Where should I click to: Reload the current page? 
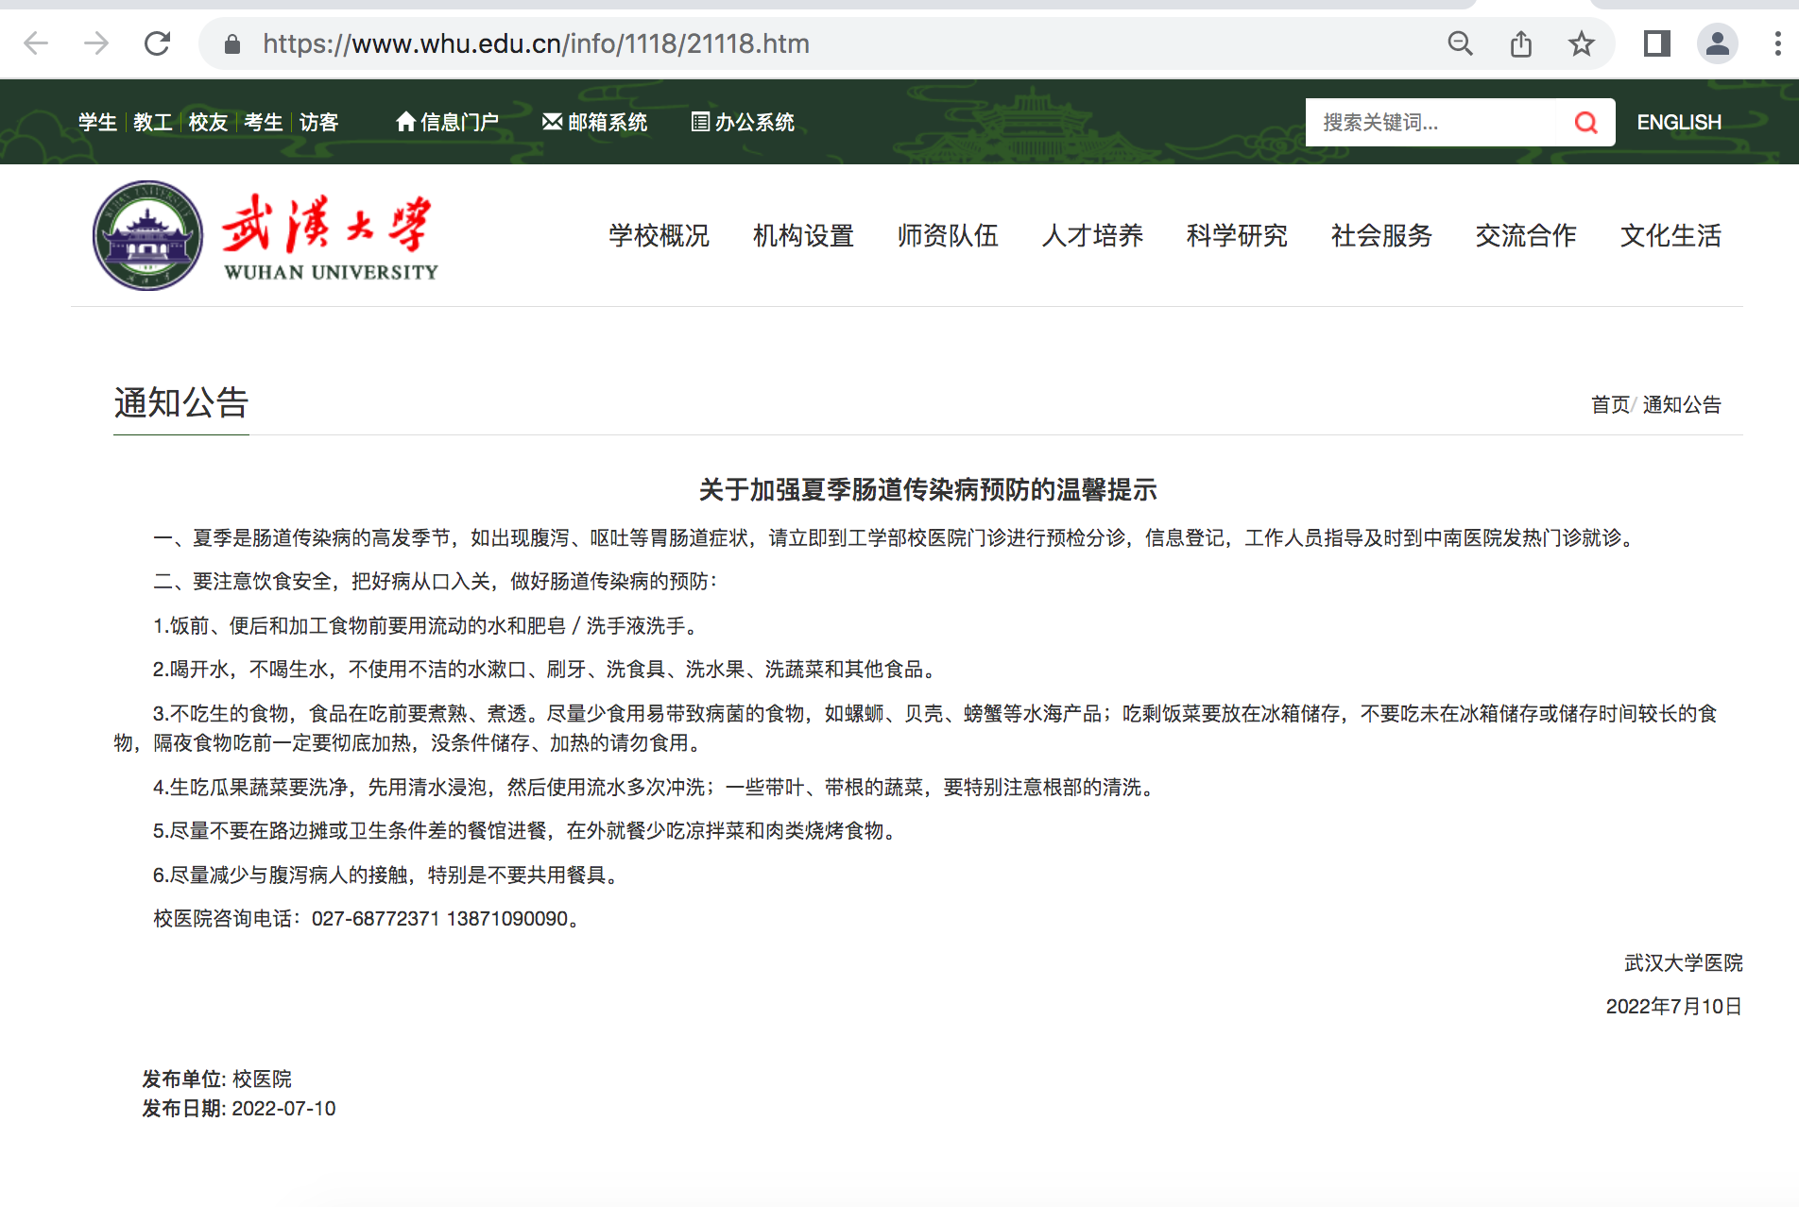[157, 43]
